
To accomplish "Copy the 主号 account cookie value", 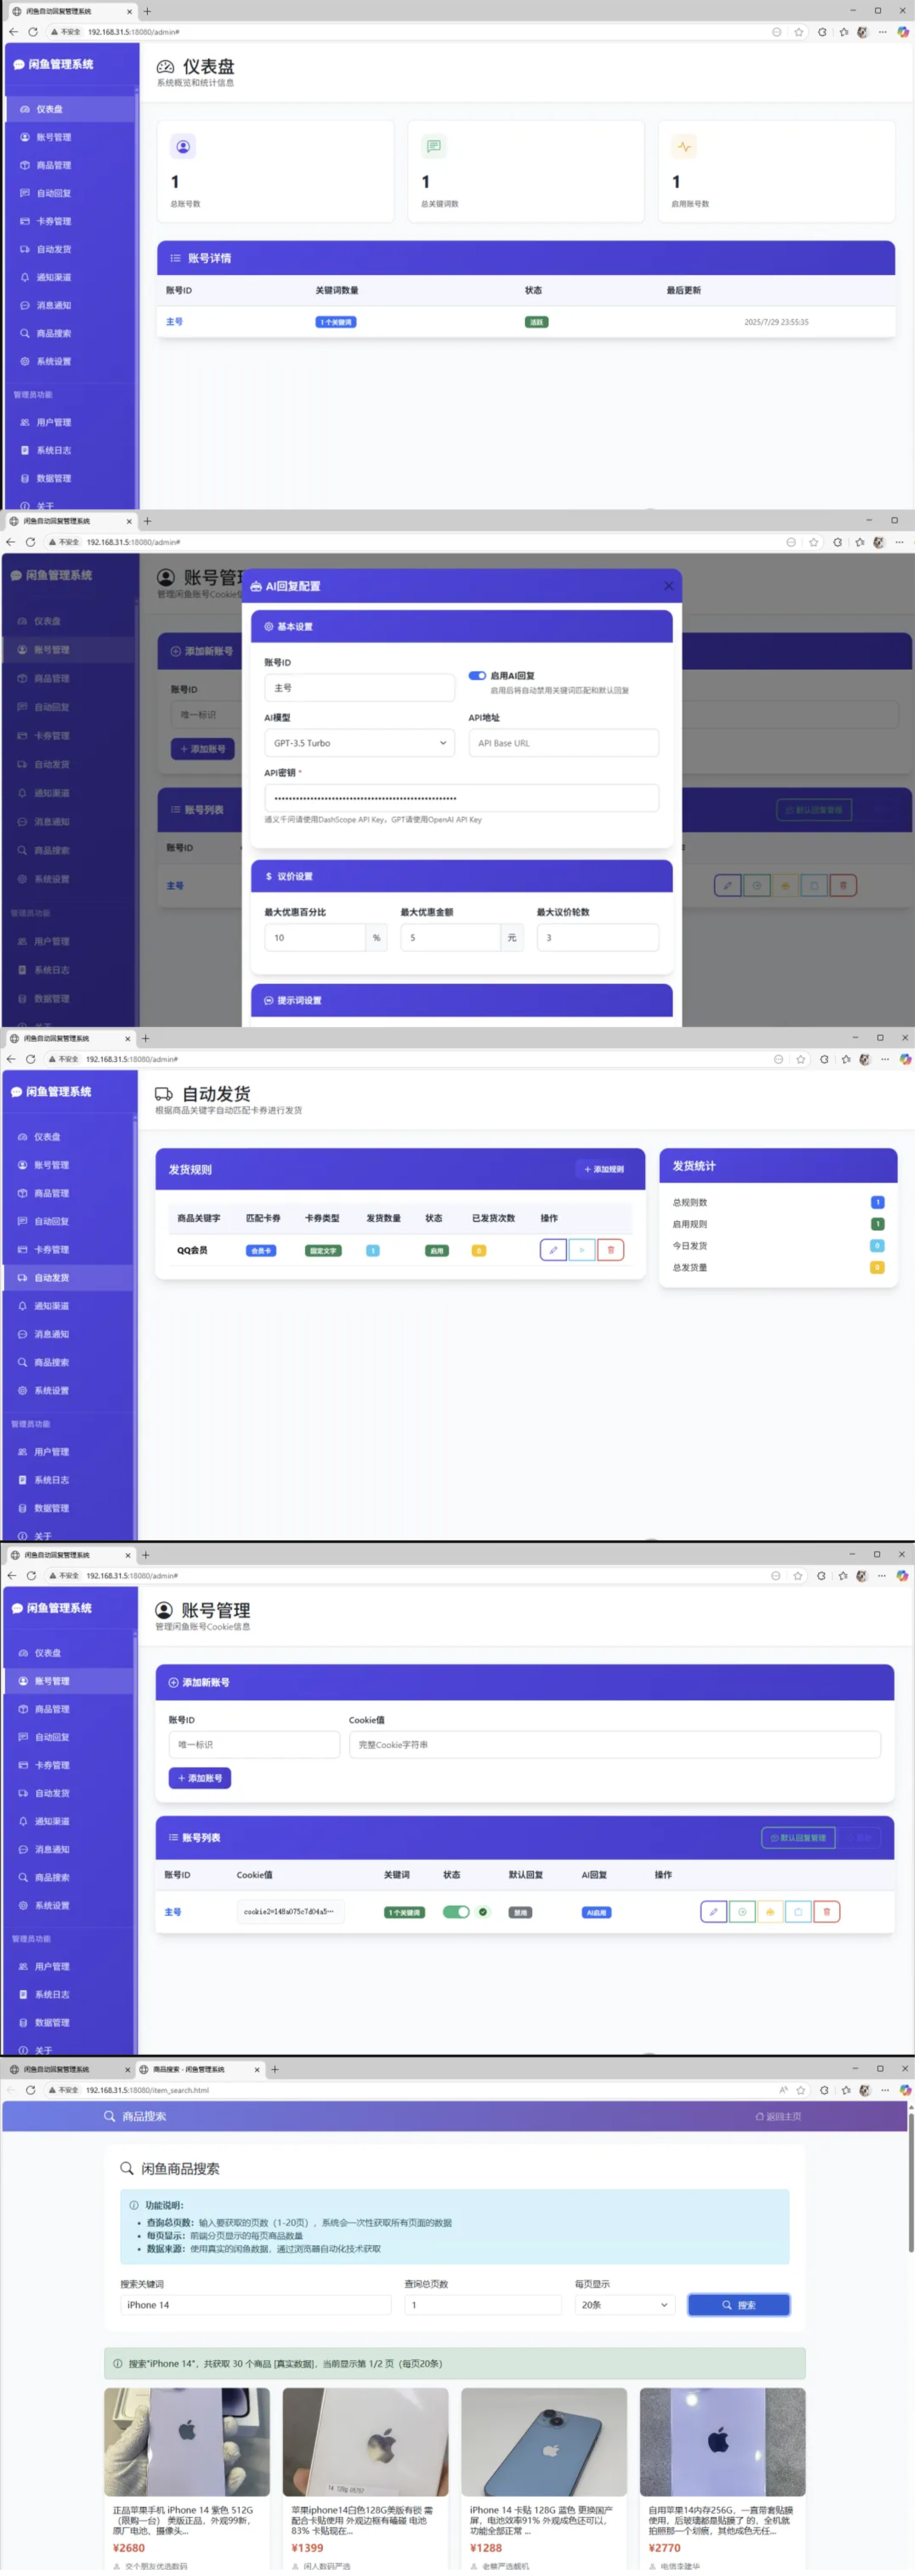I will pyautogui.click(x=798, y=1912).
